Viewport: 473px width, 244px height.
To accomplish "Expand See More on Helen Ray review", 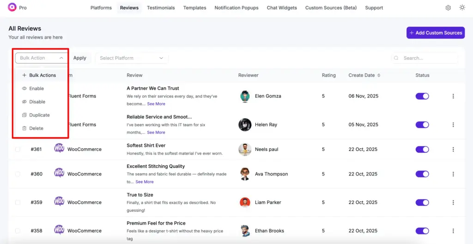I will (x=156, y=133).
